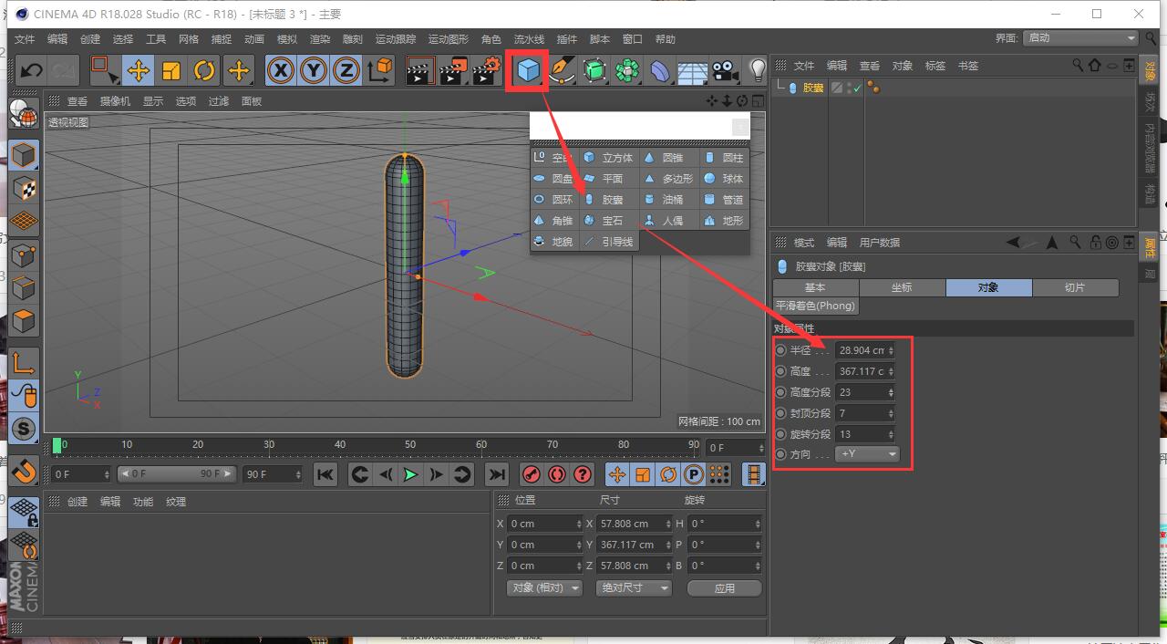Click the 平滑着色(Phong) tag button
The image size is (1167, 644).
tap(816, 306)
